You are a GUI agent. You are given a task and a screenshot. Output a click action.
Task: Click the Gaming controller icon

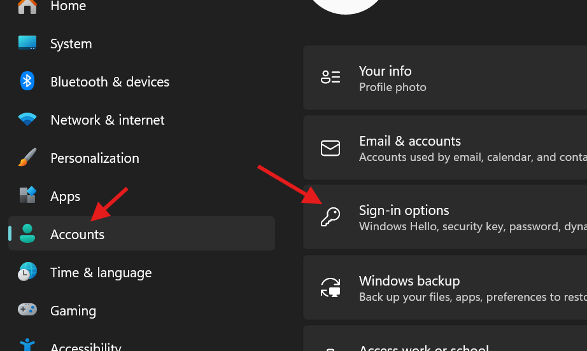(x=27, y=310)
